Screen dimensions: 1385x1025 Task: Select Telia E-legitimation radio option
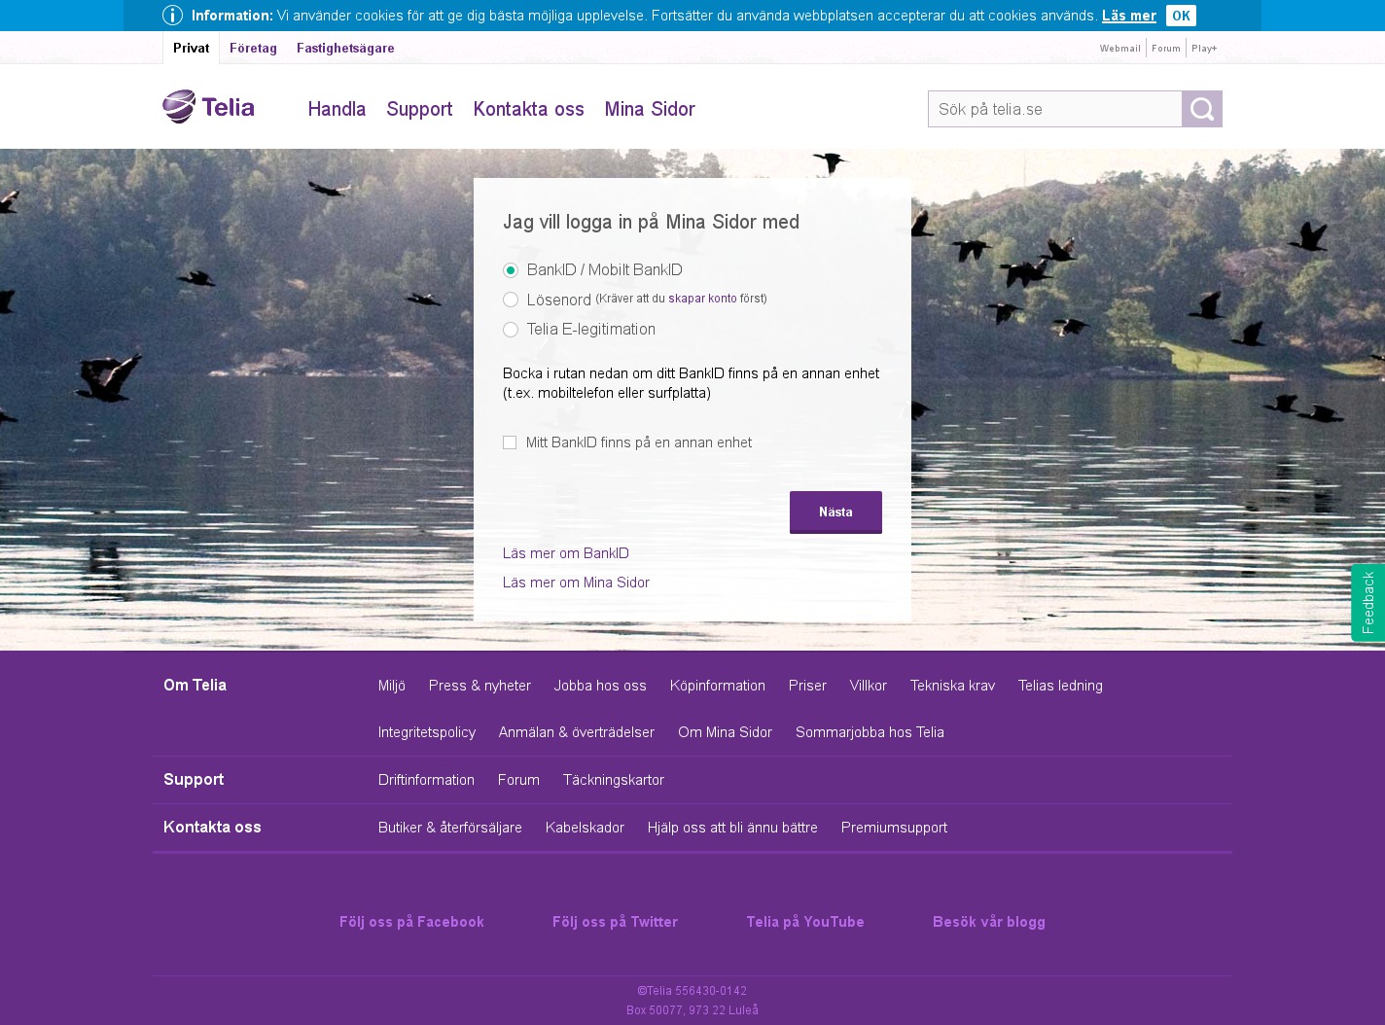point(511,330)
